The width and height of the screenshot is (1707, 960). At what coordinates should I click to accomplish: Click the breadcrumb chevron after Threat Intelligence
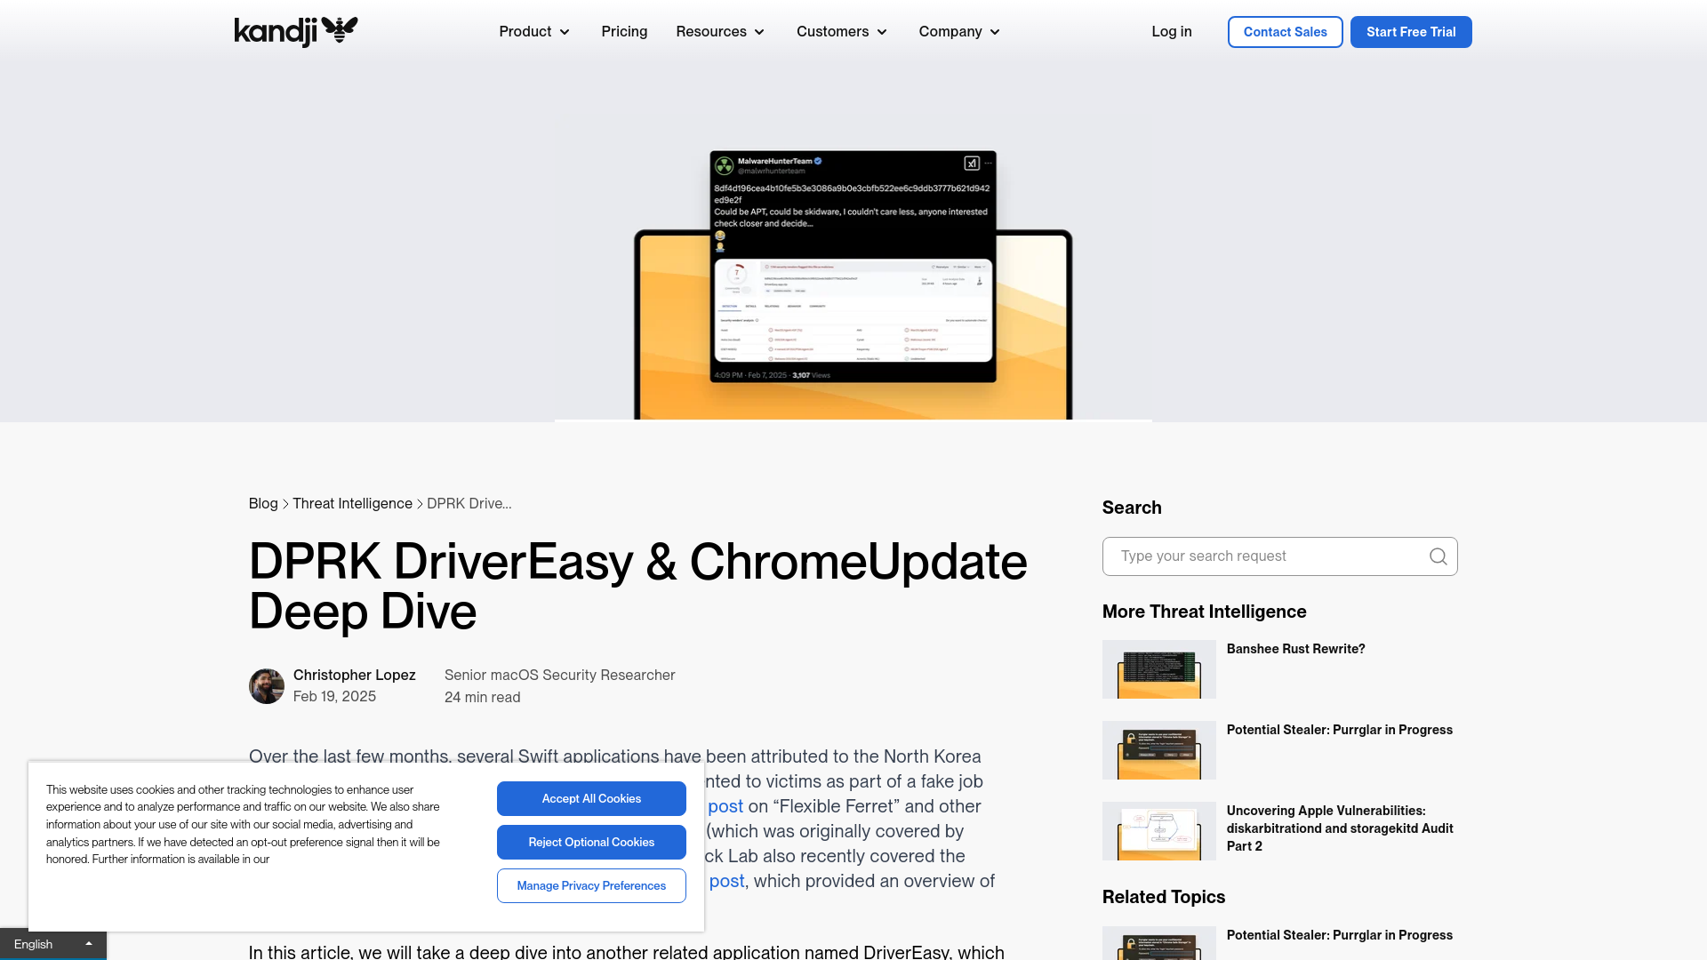coord(420,504)
